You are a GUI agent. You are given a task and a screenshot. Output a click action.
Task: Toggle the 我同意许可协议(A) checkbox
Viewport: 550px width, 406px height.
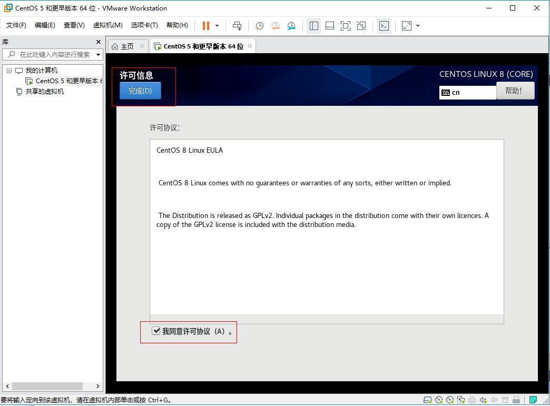tap(156, 331)
